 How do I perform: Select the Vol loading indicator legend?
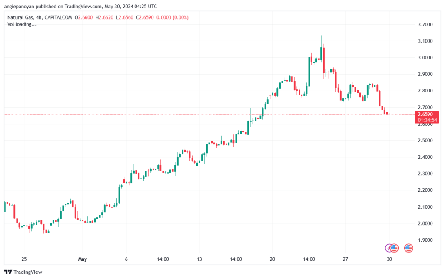pos(22,24)
